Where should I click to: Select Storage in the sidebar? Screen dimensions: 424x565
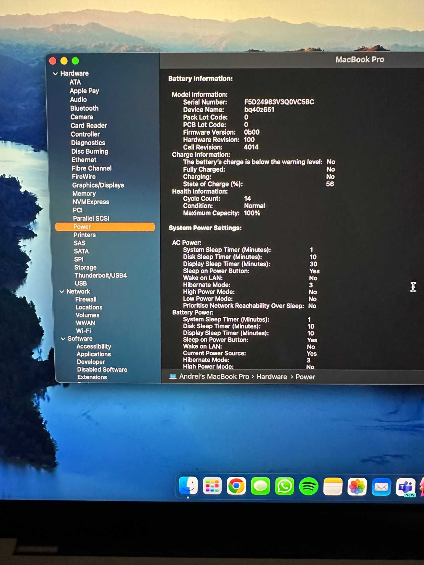click(x=85, y=267)
